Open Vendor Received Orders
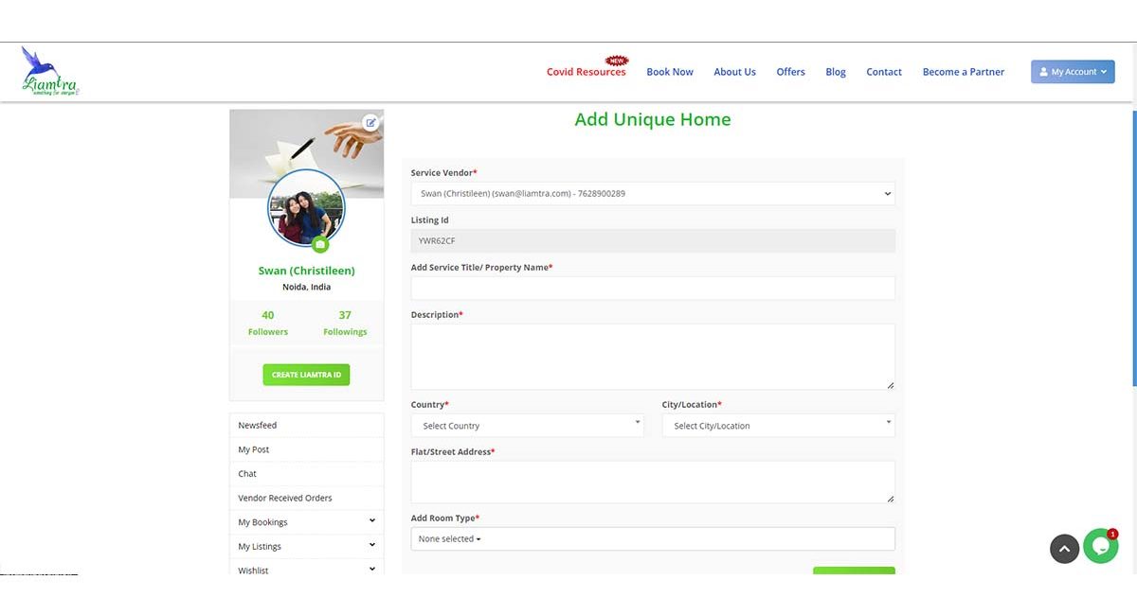Viewport: 1137px width, 615px height. point(306,498)
